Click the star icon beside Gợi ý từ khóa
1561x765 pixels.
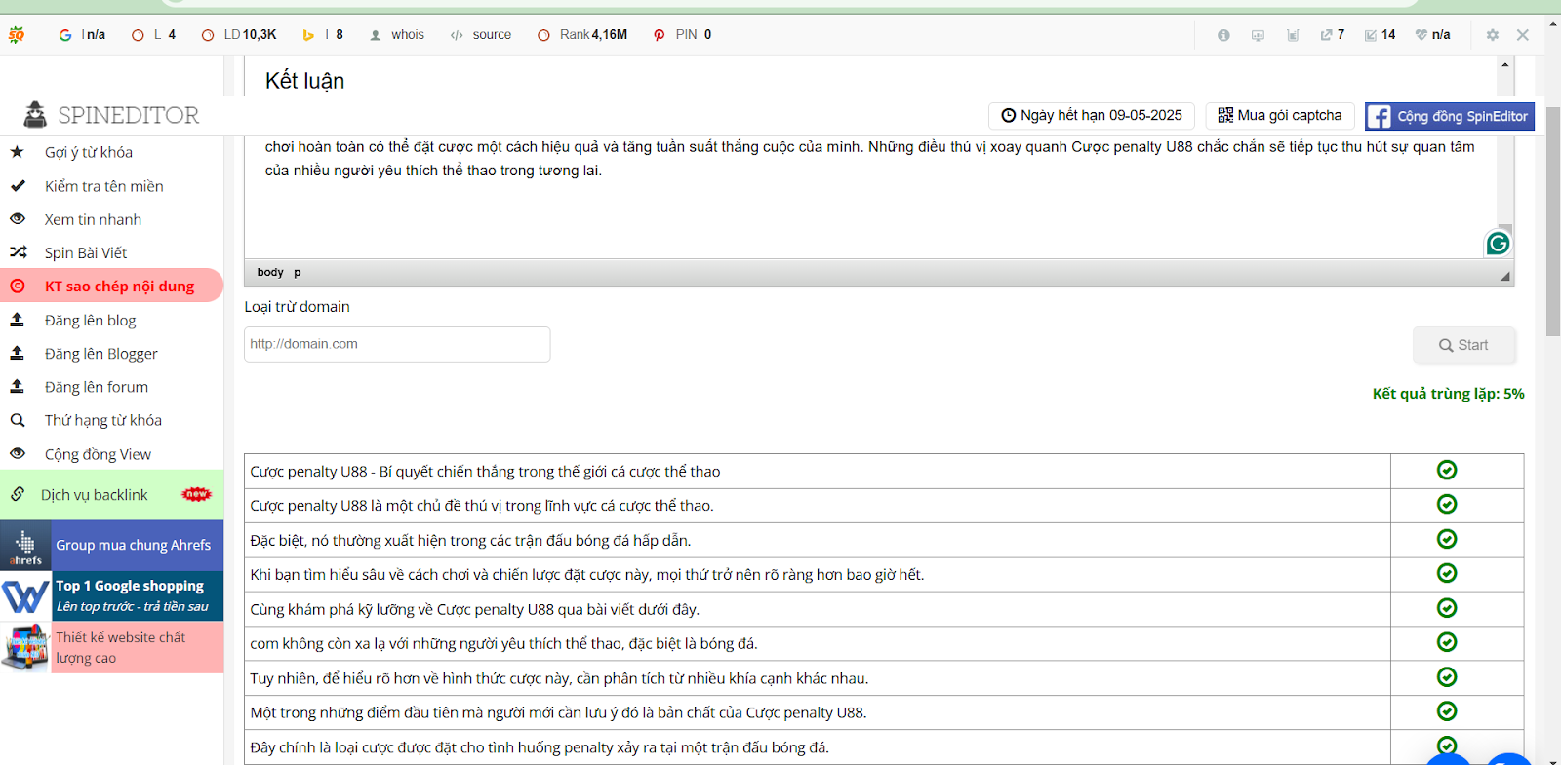[x=17, y=152]
